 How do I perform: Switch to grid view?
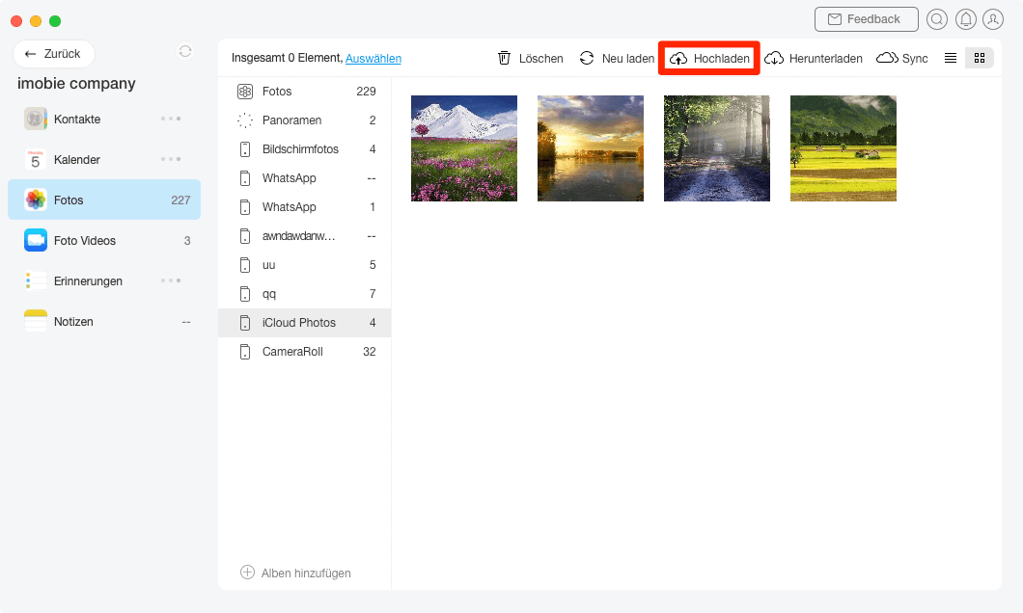pos(979,58)
